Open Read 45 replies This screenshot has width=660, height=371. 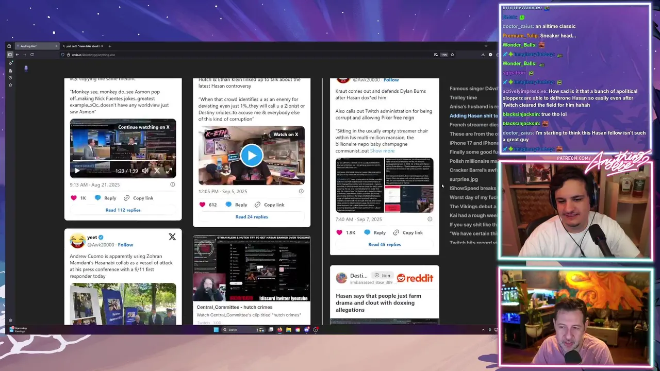click(x=384, y=244)
